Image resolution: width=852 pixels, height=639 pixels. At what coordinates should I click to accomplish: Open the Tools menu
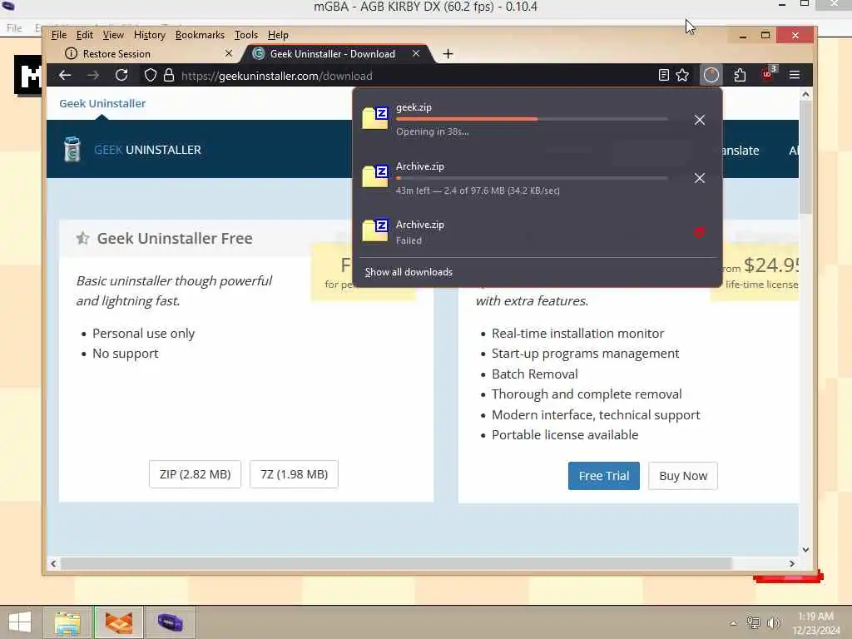coord(246,35)
